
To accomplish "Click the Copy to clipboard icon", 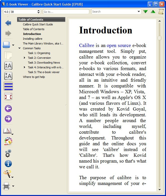I will tap(8, 55).
